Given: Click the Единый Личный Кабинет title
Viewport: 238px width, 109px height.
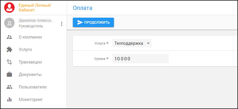Looking at the screenshot, I should (35, 8).
